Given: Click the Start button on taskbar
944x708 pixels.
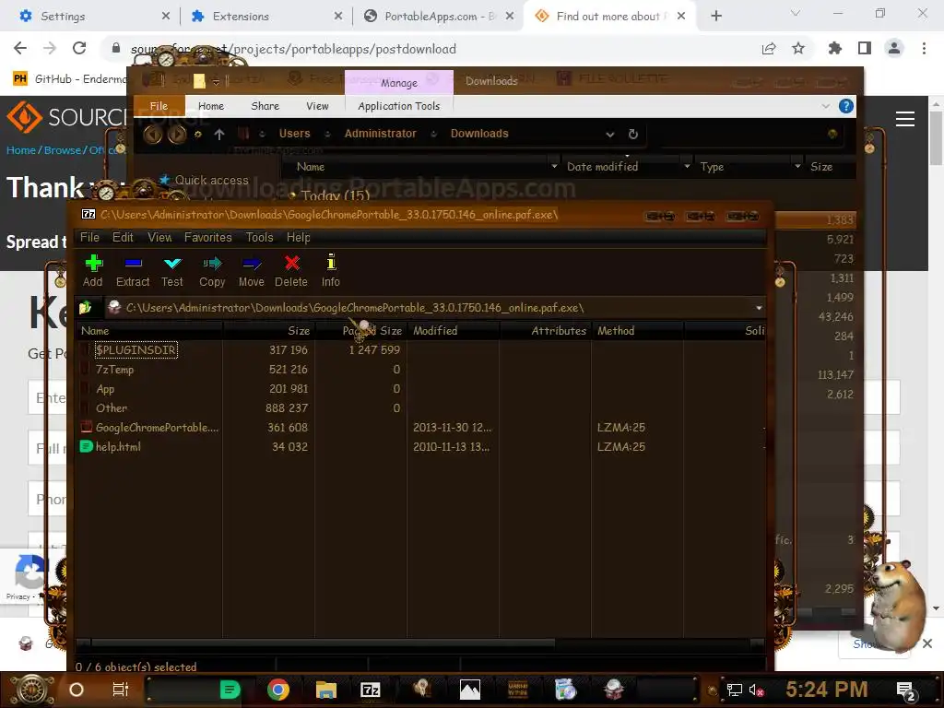Looking at the screenshot, I should (x=32, y=690).
